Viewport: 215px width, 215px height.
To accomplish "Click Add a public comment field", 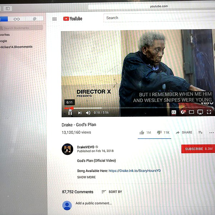I will click(145, 203).
